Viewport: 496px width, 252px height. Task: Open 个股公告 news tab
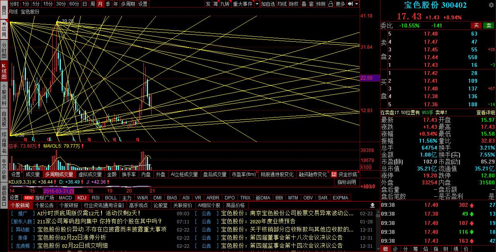pos(45,205)
